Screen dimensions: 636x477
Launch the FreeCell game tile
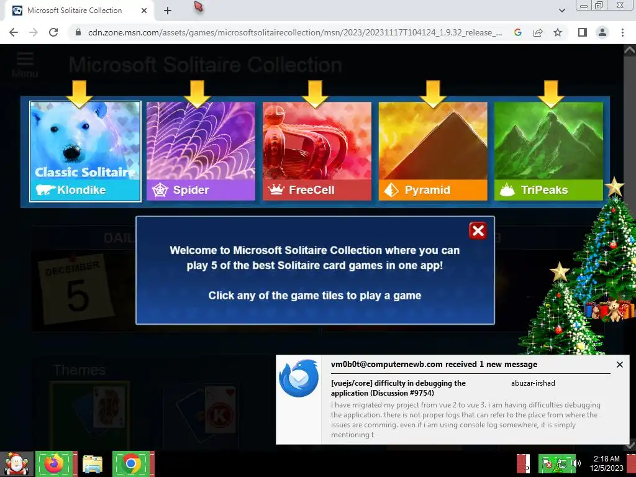click(317, 152)
